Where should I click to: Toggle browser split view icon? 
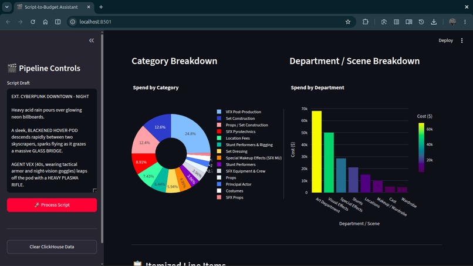pos(58,22)
